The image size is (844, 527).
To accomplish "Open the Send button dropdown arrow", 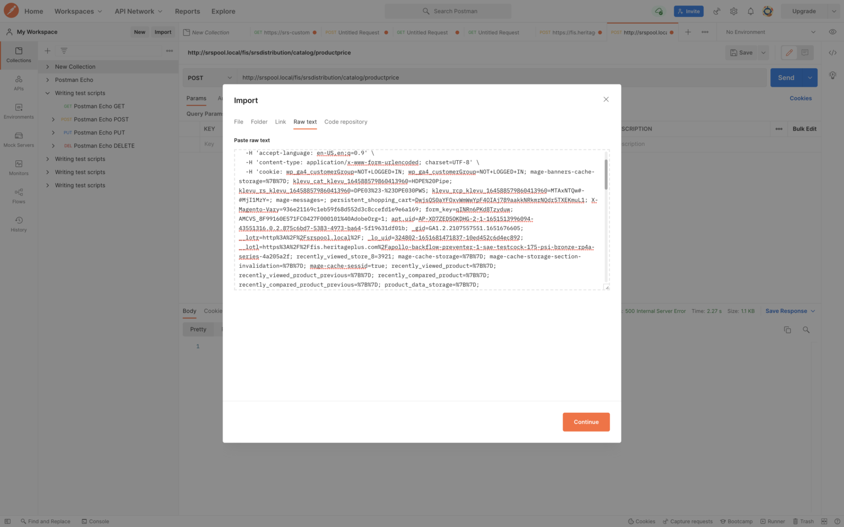I will pyautogui.click(x=810, y=78).
